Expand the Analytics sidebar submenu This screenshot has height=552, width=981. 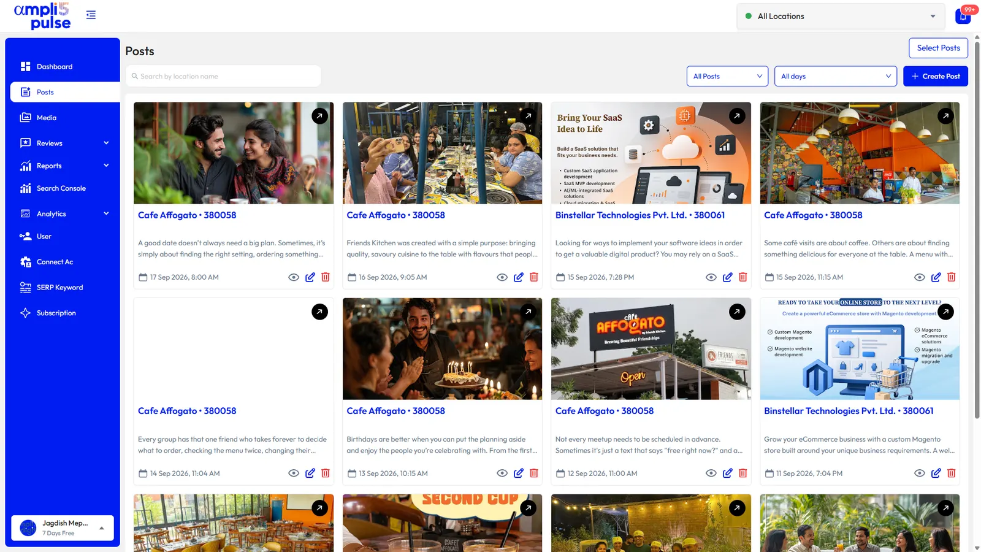click(x=106, y=213)
